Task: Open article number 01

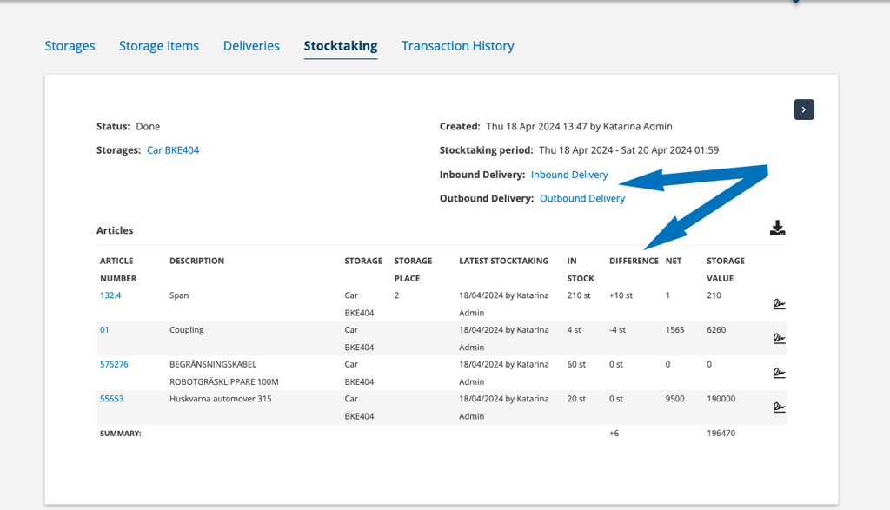Action: coord(104,330)
